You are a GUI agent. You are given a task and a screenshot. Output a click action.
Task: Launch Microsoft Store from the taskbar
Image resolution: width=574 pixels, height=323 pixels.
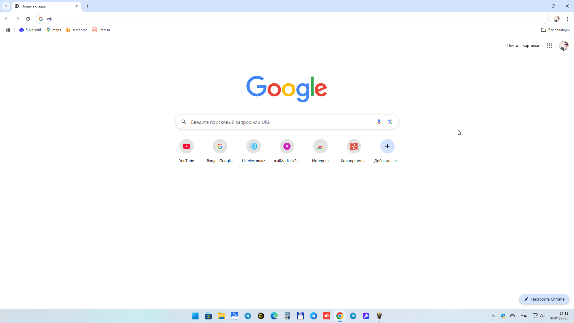(x=208, y=316)
